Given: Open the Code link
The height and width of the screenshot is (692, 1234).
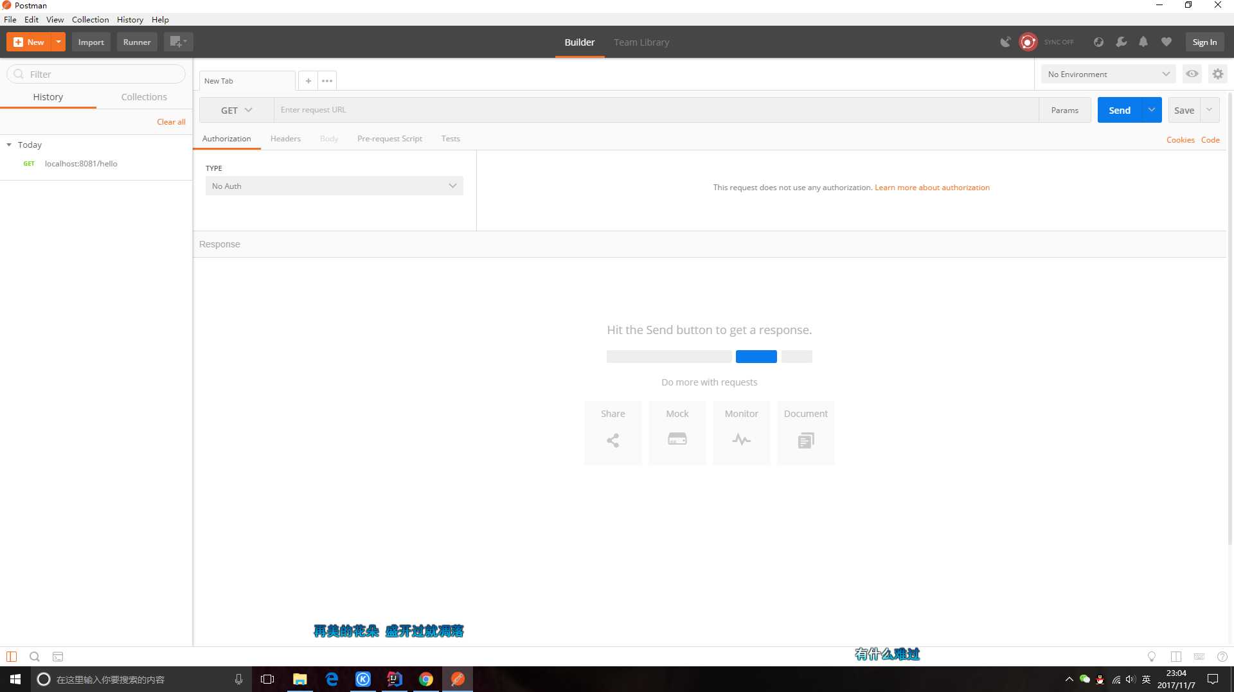Looking at the screenshot, I should coord(1210,140).
